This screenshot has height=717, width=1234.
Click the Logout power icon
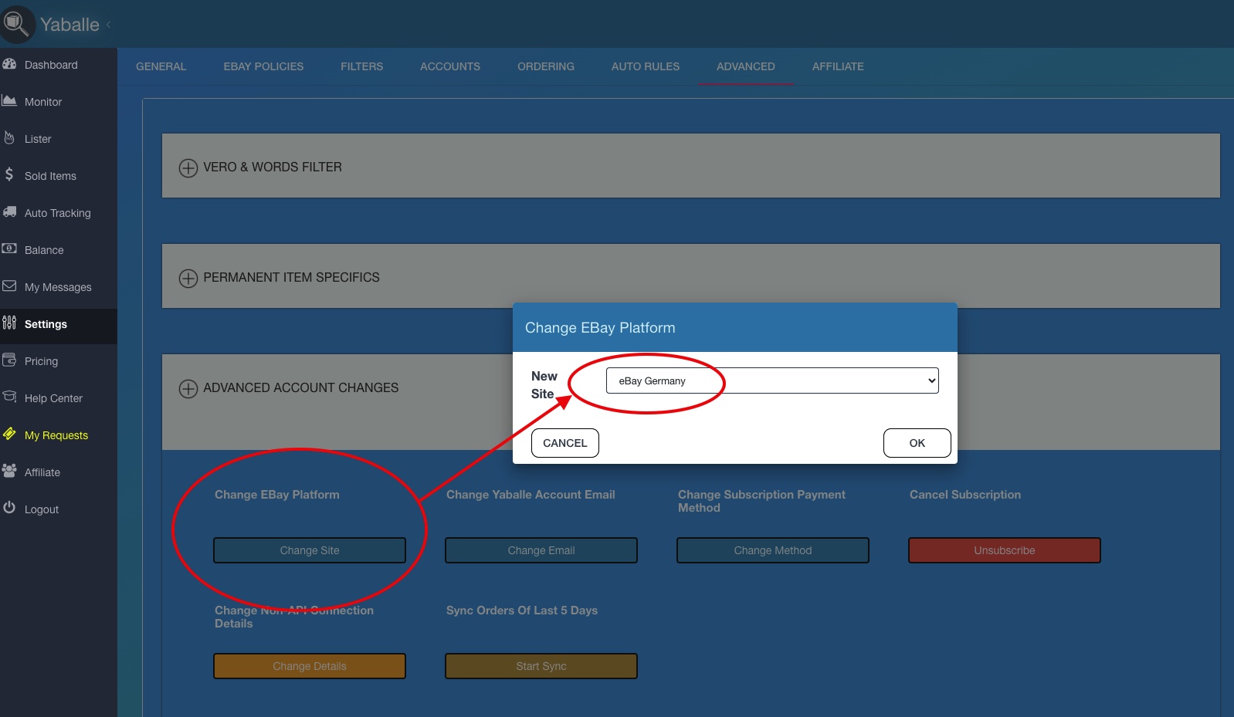[x=9, y=508]
